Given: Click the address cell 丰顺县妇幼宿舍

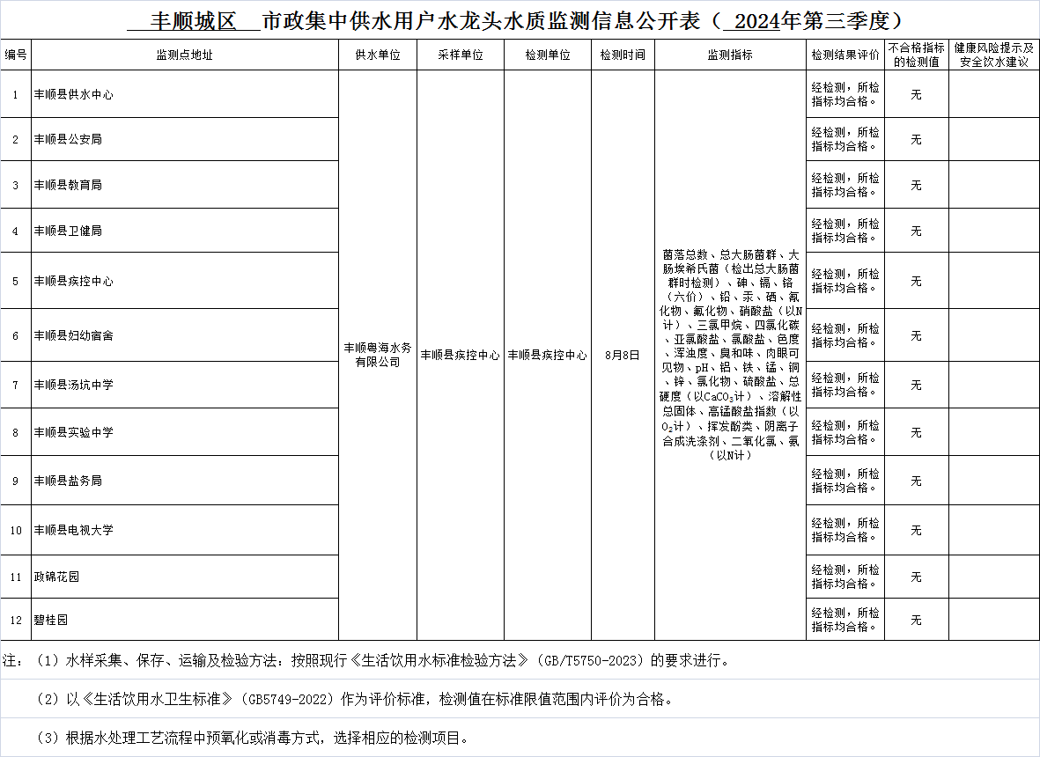Looking at the screenshot, I should [185, 335].
